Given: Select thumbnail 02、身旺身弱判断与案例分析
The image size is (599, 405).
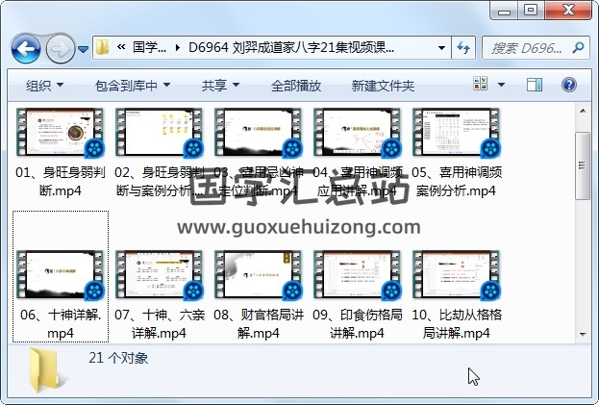Looking at the screenshot, I should tap(160, 133).
